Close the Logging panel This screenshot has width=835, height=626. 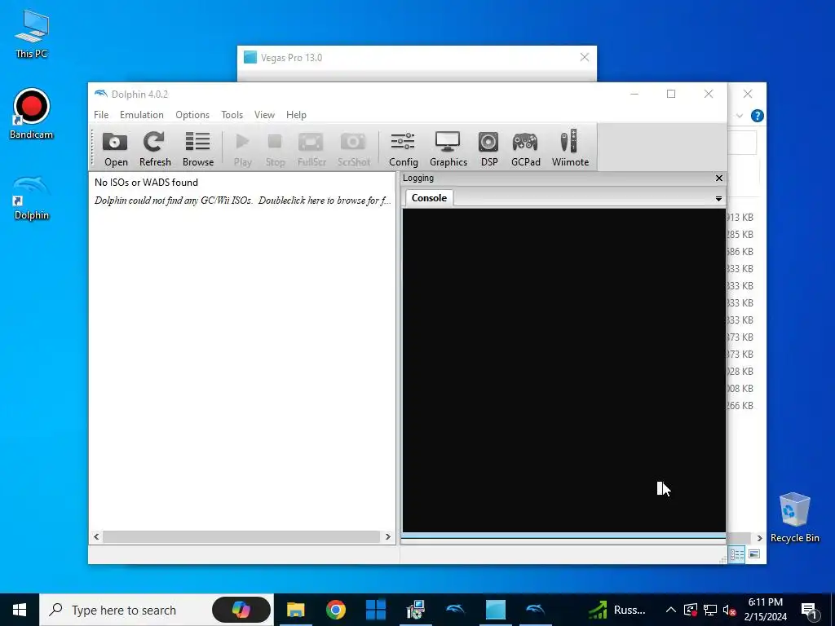coord(719,178)
